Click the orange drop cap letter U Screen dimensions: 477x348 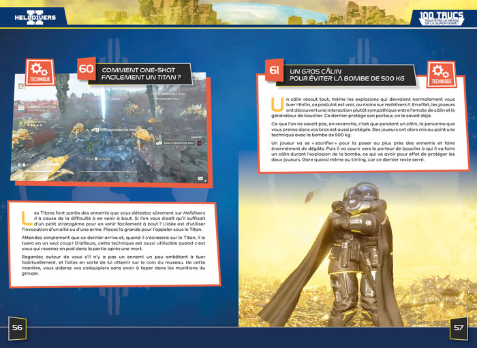[x=277, y=104]
